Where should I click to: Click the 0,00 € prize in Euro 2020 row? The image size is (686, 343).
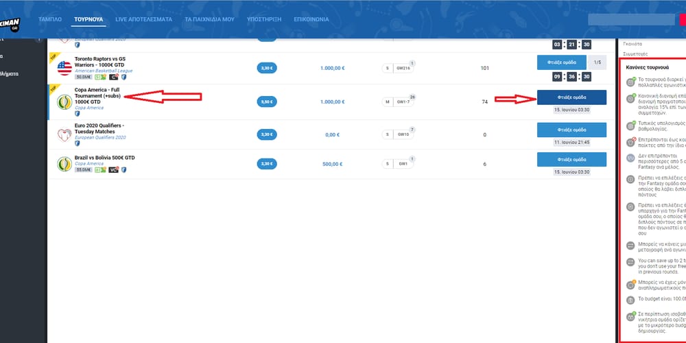click(x=333, y=134)
